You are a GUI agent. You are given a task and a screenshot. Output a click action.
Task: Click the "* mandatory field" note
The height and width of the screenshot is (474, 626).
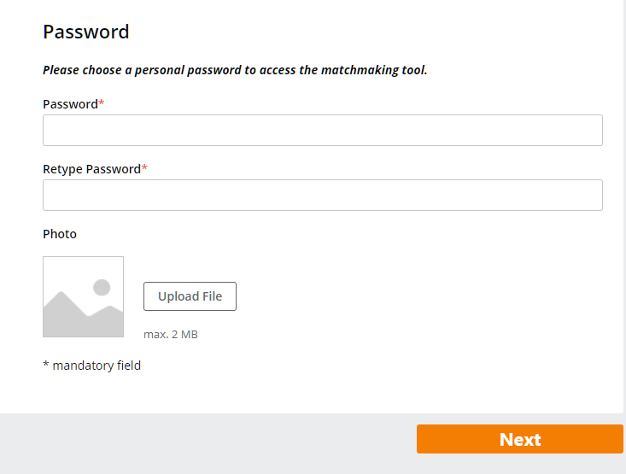pos(91,366)
